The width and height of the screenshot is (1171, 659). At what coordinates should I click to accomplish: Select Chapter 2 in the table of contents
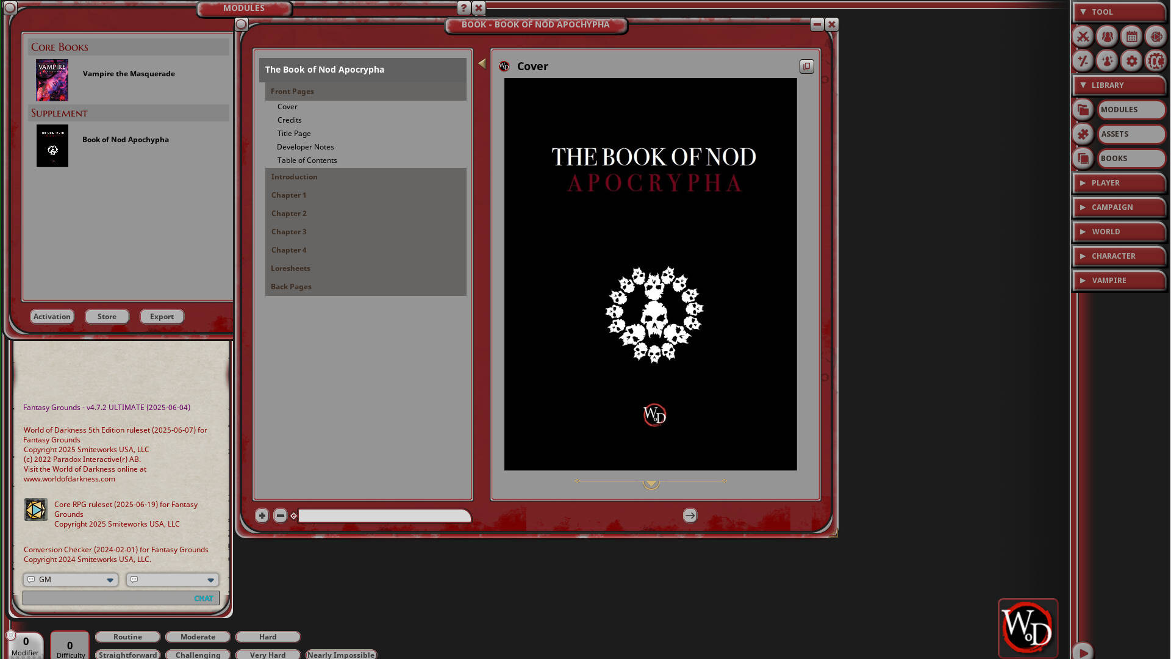coord(288,213)
